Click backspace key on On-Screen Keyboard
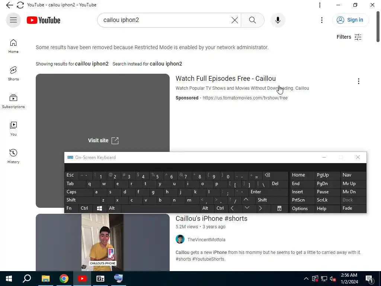This screenshot has height=286, width=381. click(275, 175)
